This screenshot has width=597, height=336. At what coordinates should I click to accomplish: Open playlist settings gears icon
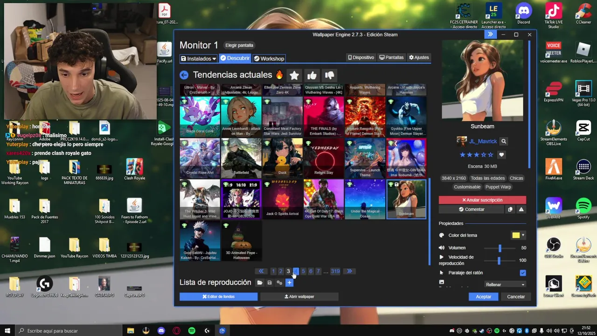(279, 283)
